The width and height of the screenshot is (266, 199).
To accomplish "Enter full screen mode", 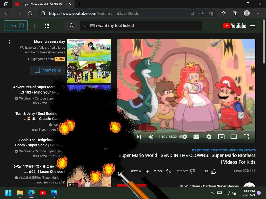I will tap(246, 137).
